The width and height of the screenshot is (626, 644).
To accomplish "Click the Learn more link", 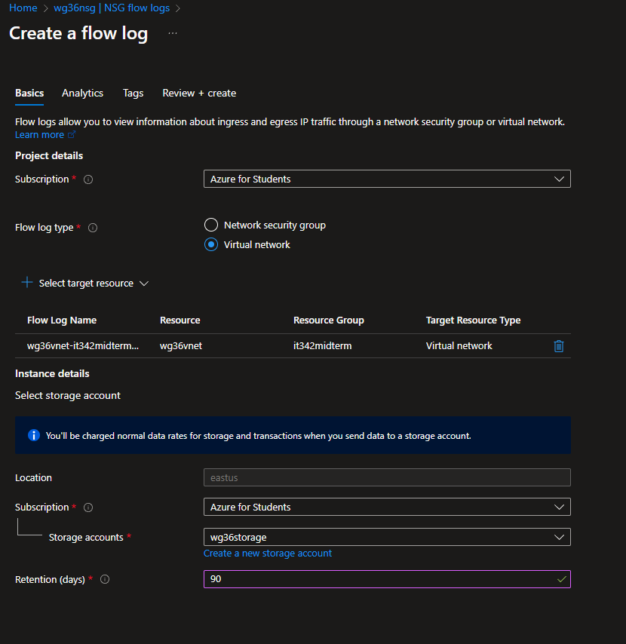I will click(40, 135).
